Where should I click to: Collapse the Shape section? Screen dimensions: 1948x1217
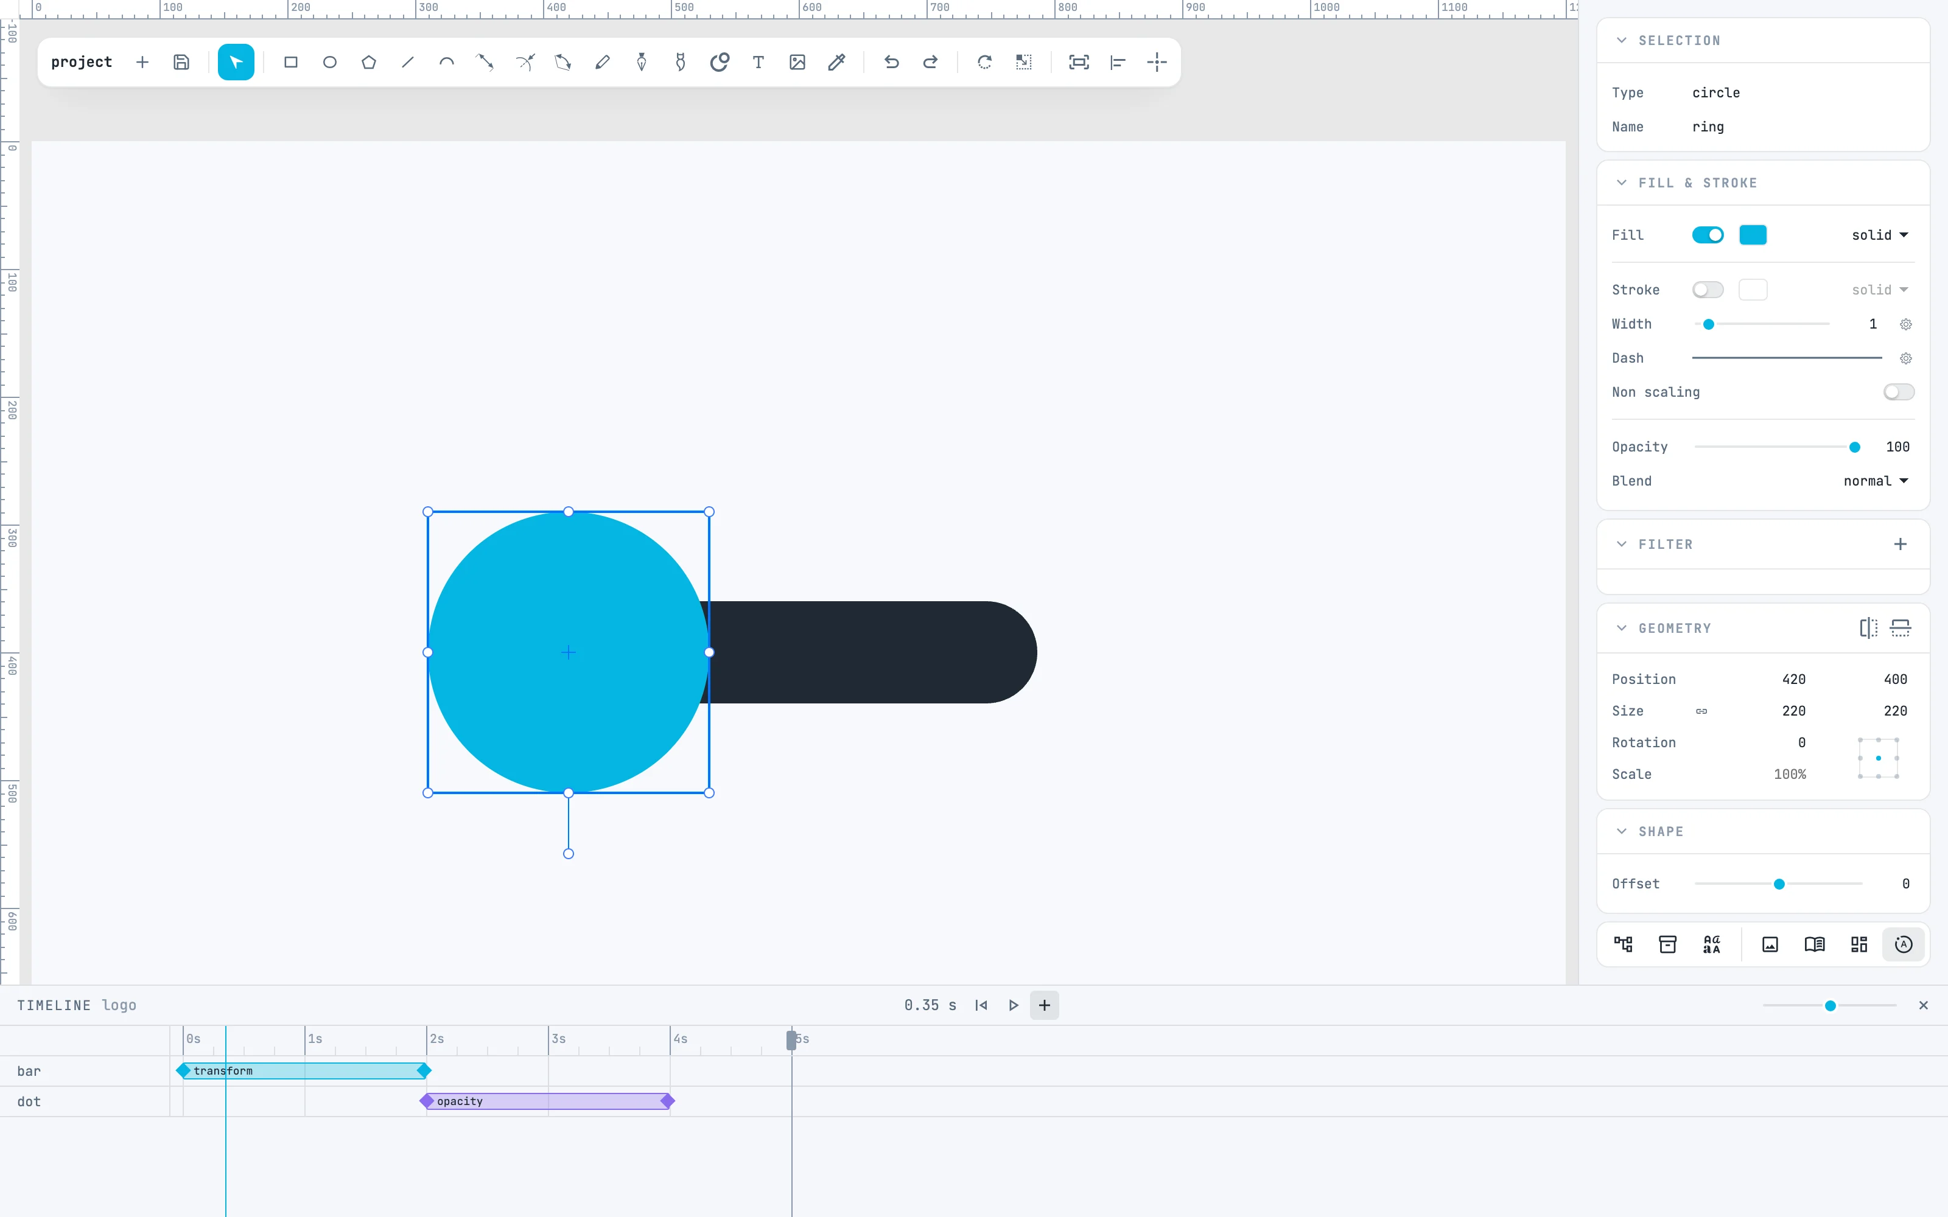point(1621,831)
